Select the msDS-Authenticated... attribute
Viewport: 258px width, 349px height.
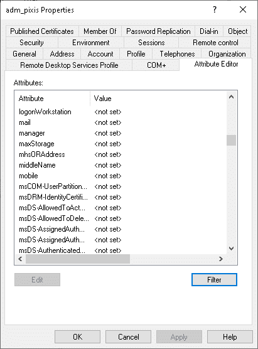(52, 250)
